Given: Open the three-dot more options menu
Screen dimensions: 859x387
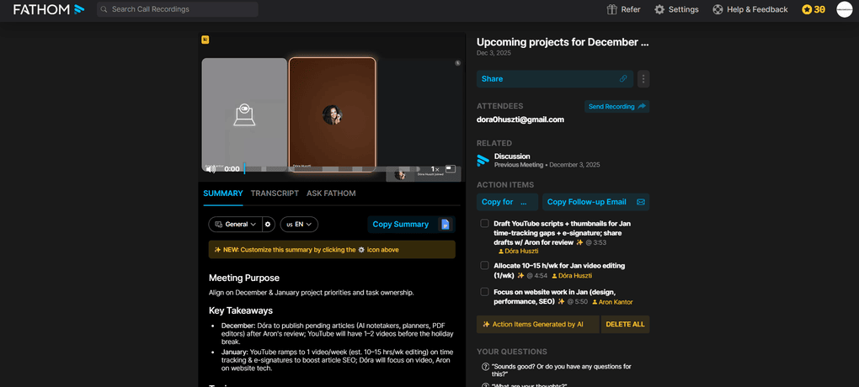Looking at the screenshot, I should click(643, 79).
